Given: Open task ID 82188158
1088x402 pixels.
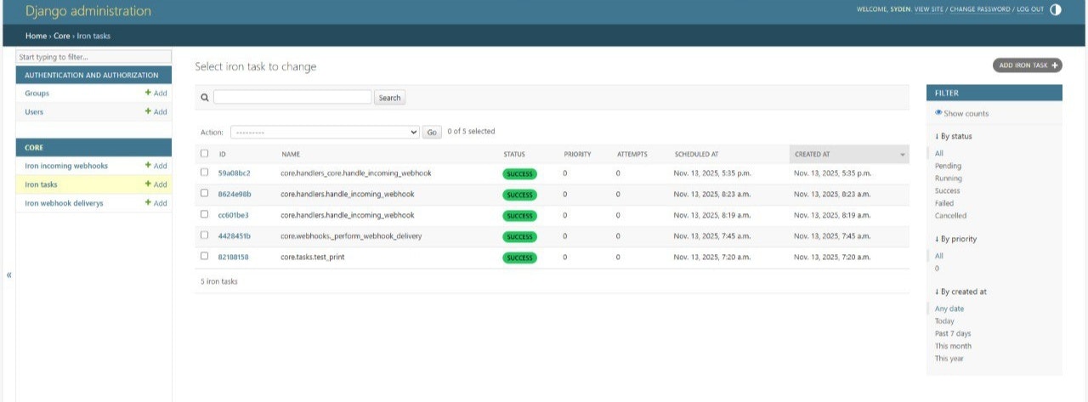Looking at the screenshot, I should (234, 257).
